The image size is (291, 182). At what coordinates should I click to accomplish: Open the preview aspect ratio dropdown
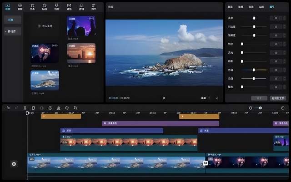click(204, 98)
